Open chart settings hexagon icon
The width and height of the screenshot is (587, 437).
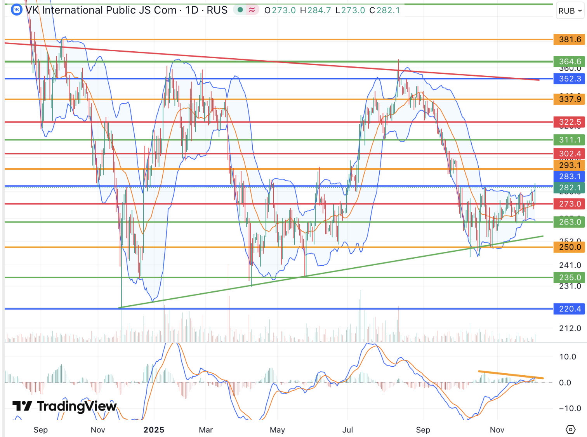click(570, 430)
